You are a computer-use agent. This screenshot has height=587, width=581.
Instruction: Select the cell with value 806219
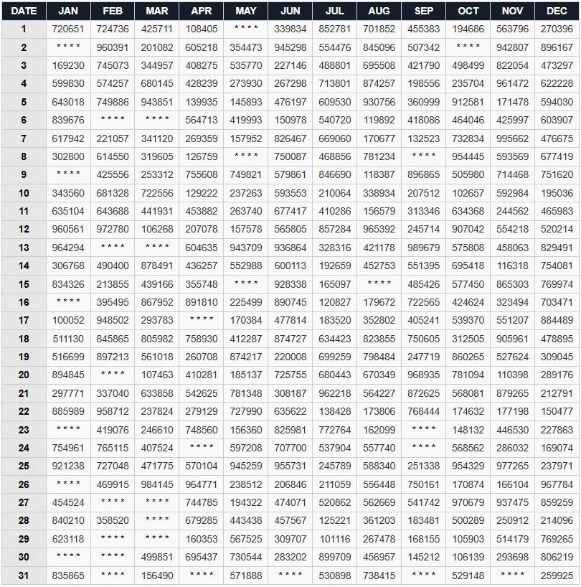point(557,558)
